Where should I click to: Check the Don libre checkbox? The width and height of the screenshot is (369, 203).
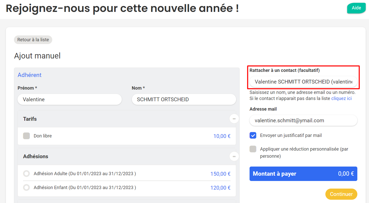tap(26, 136)
